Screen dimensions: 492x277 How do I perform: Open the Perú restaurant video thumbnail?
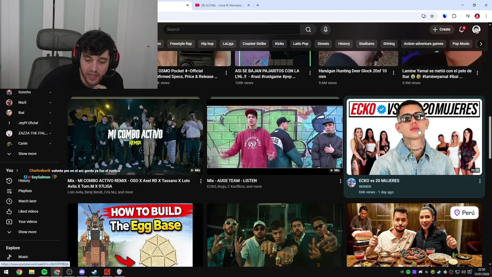414,235
